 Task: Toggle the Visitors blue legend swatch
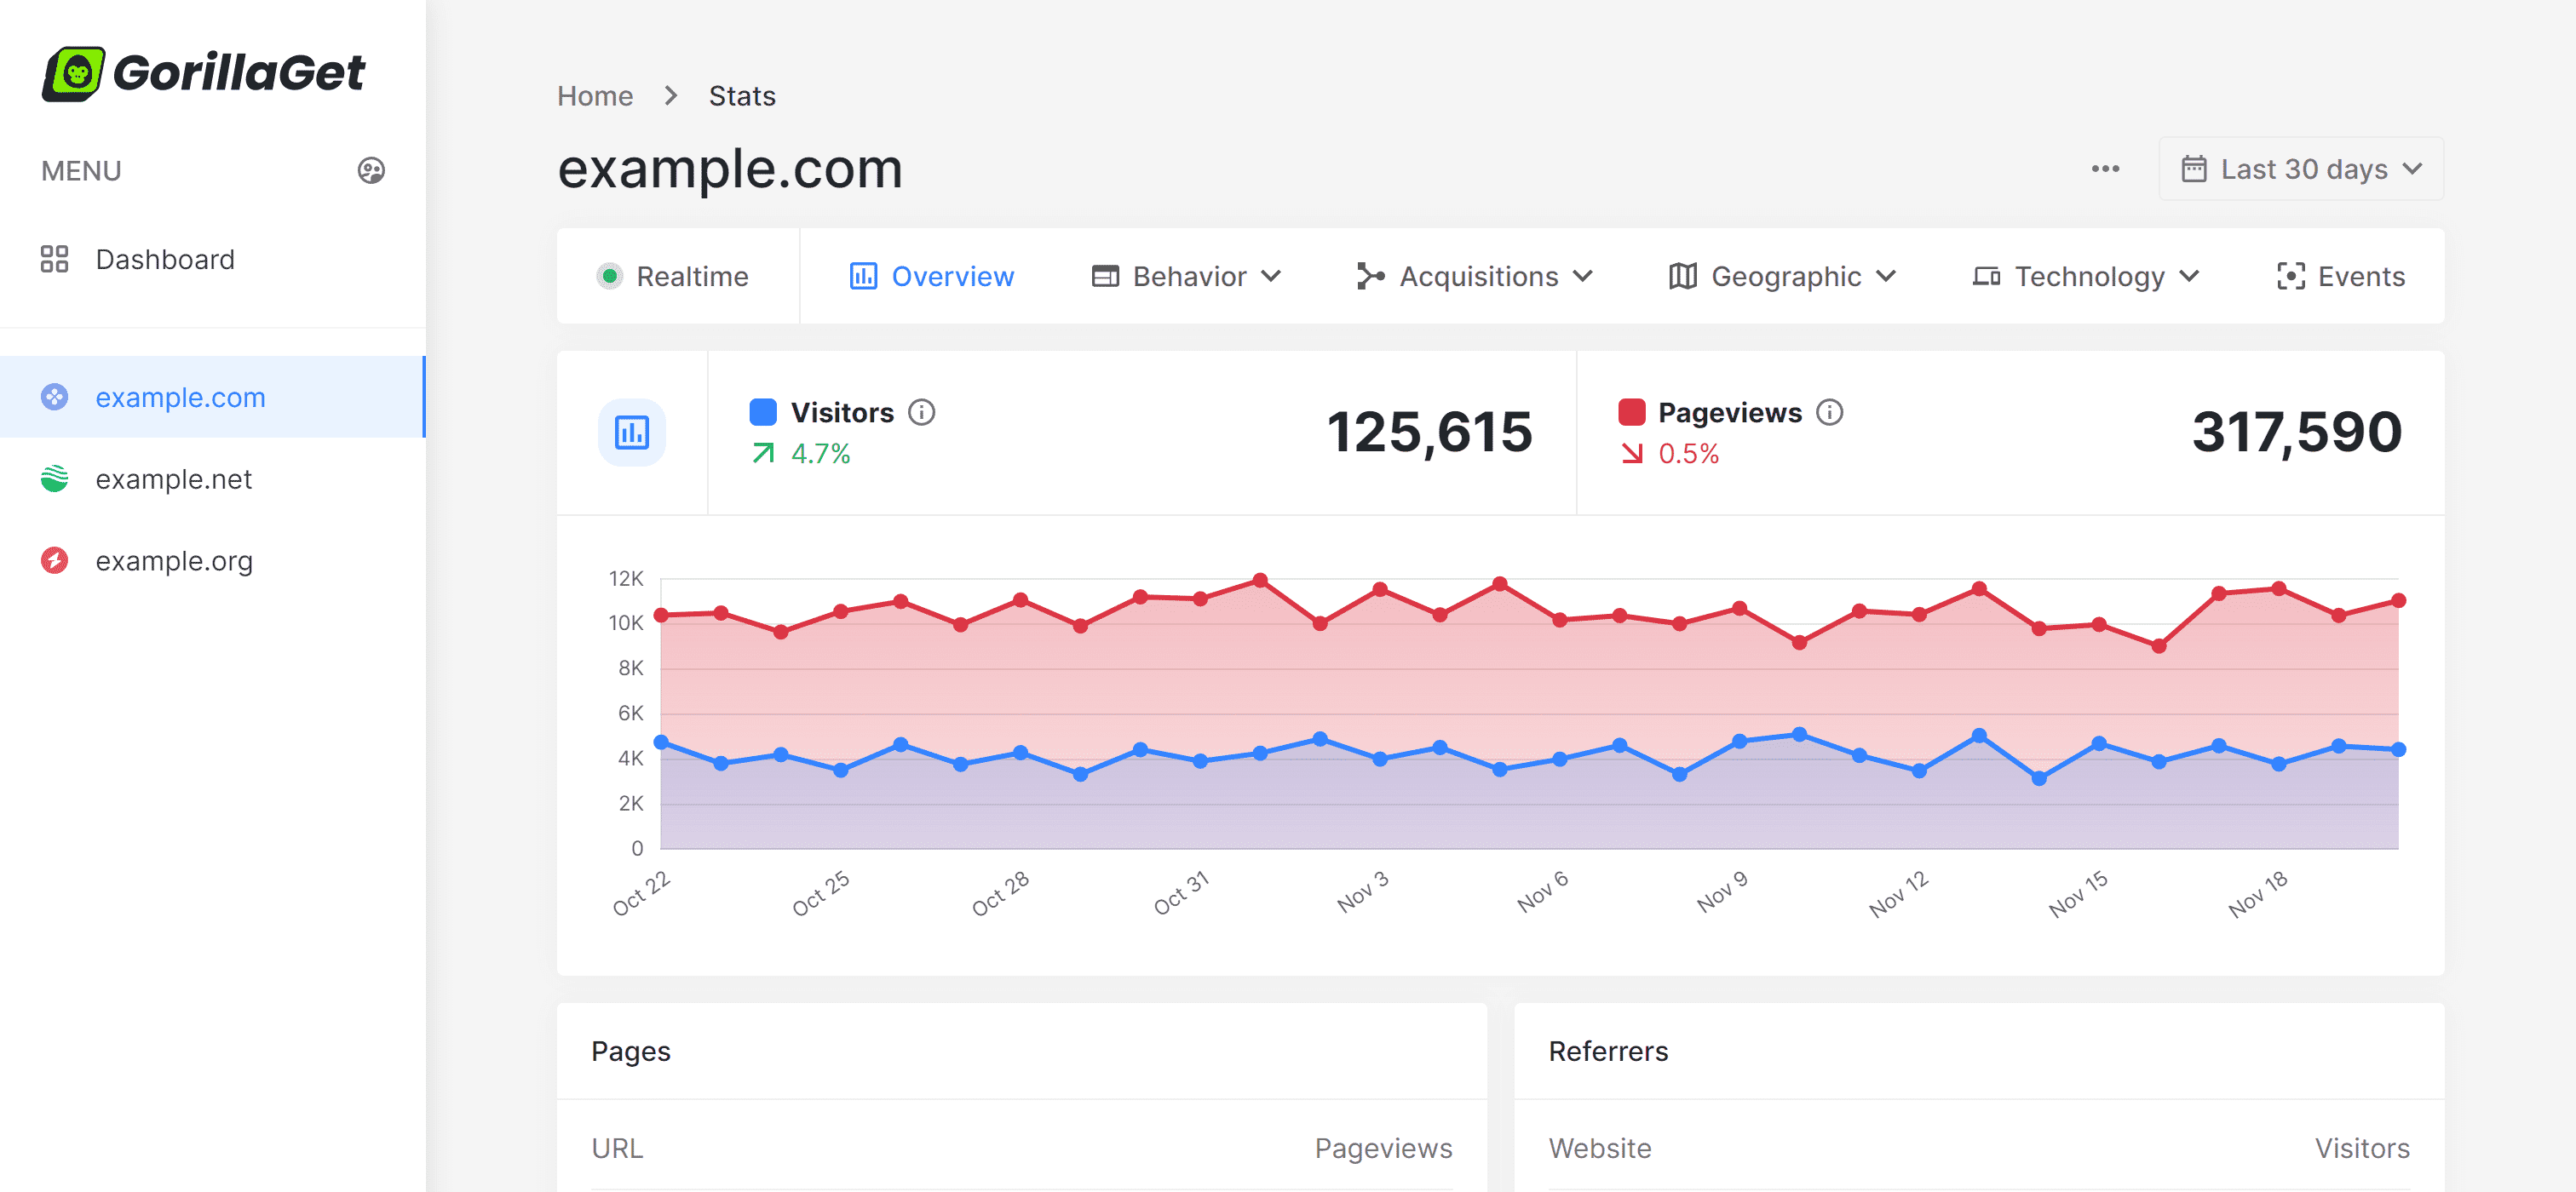pos(763,411)
